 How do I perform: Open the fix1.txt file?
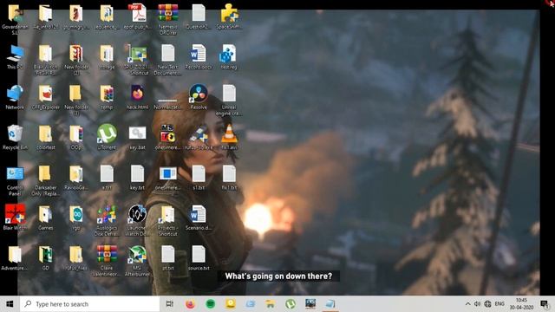229,178
